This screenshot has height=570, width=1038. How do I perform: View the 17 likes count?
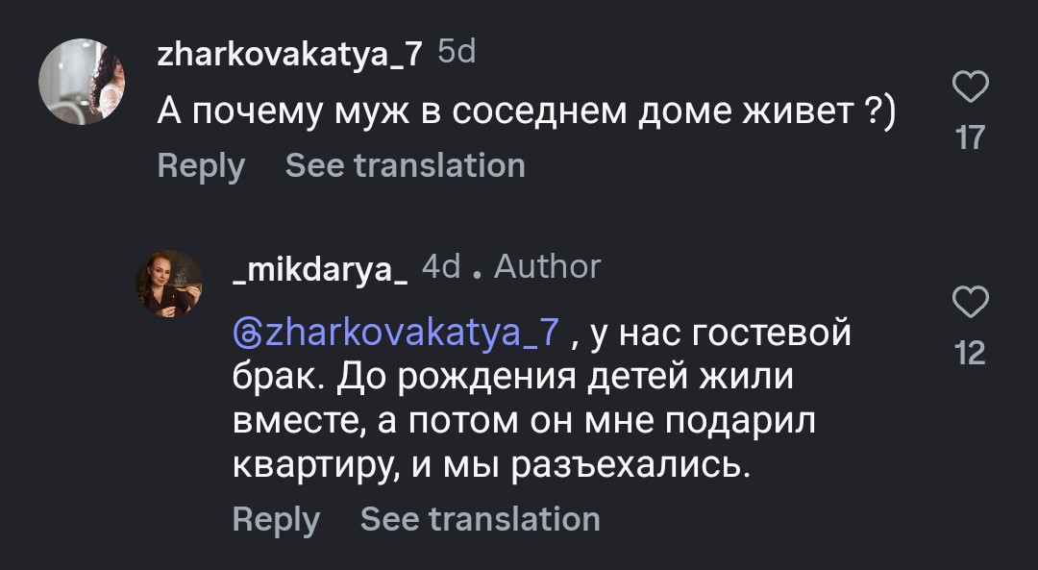pos(971,138)
